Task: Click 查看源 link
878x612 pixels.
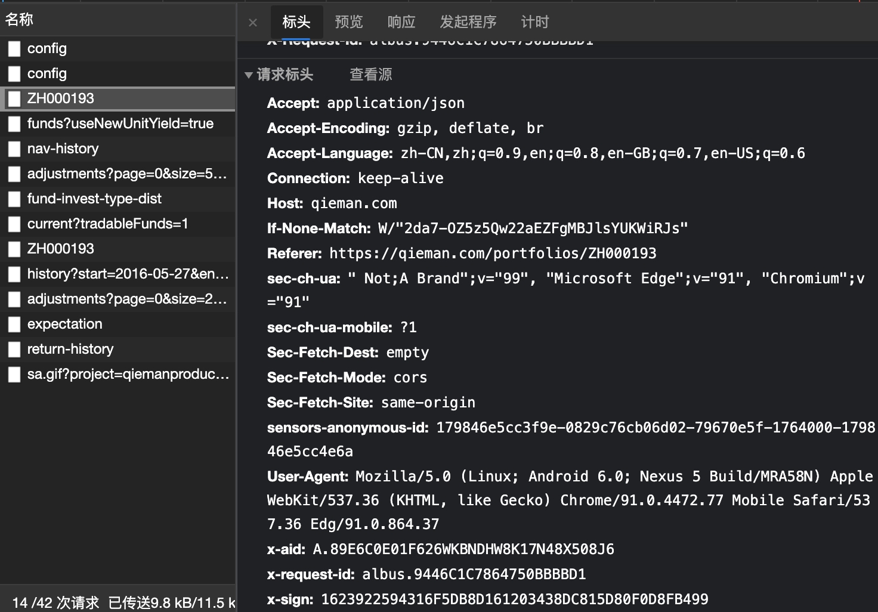Action: pos(371,75)
